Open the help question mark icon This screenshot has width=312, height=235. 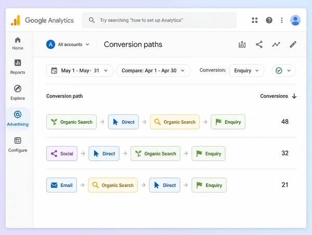[269, 20]
